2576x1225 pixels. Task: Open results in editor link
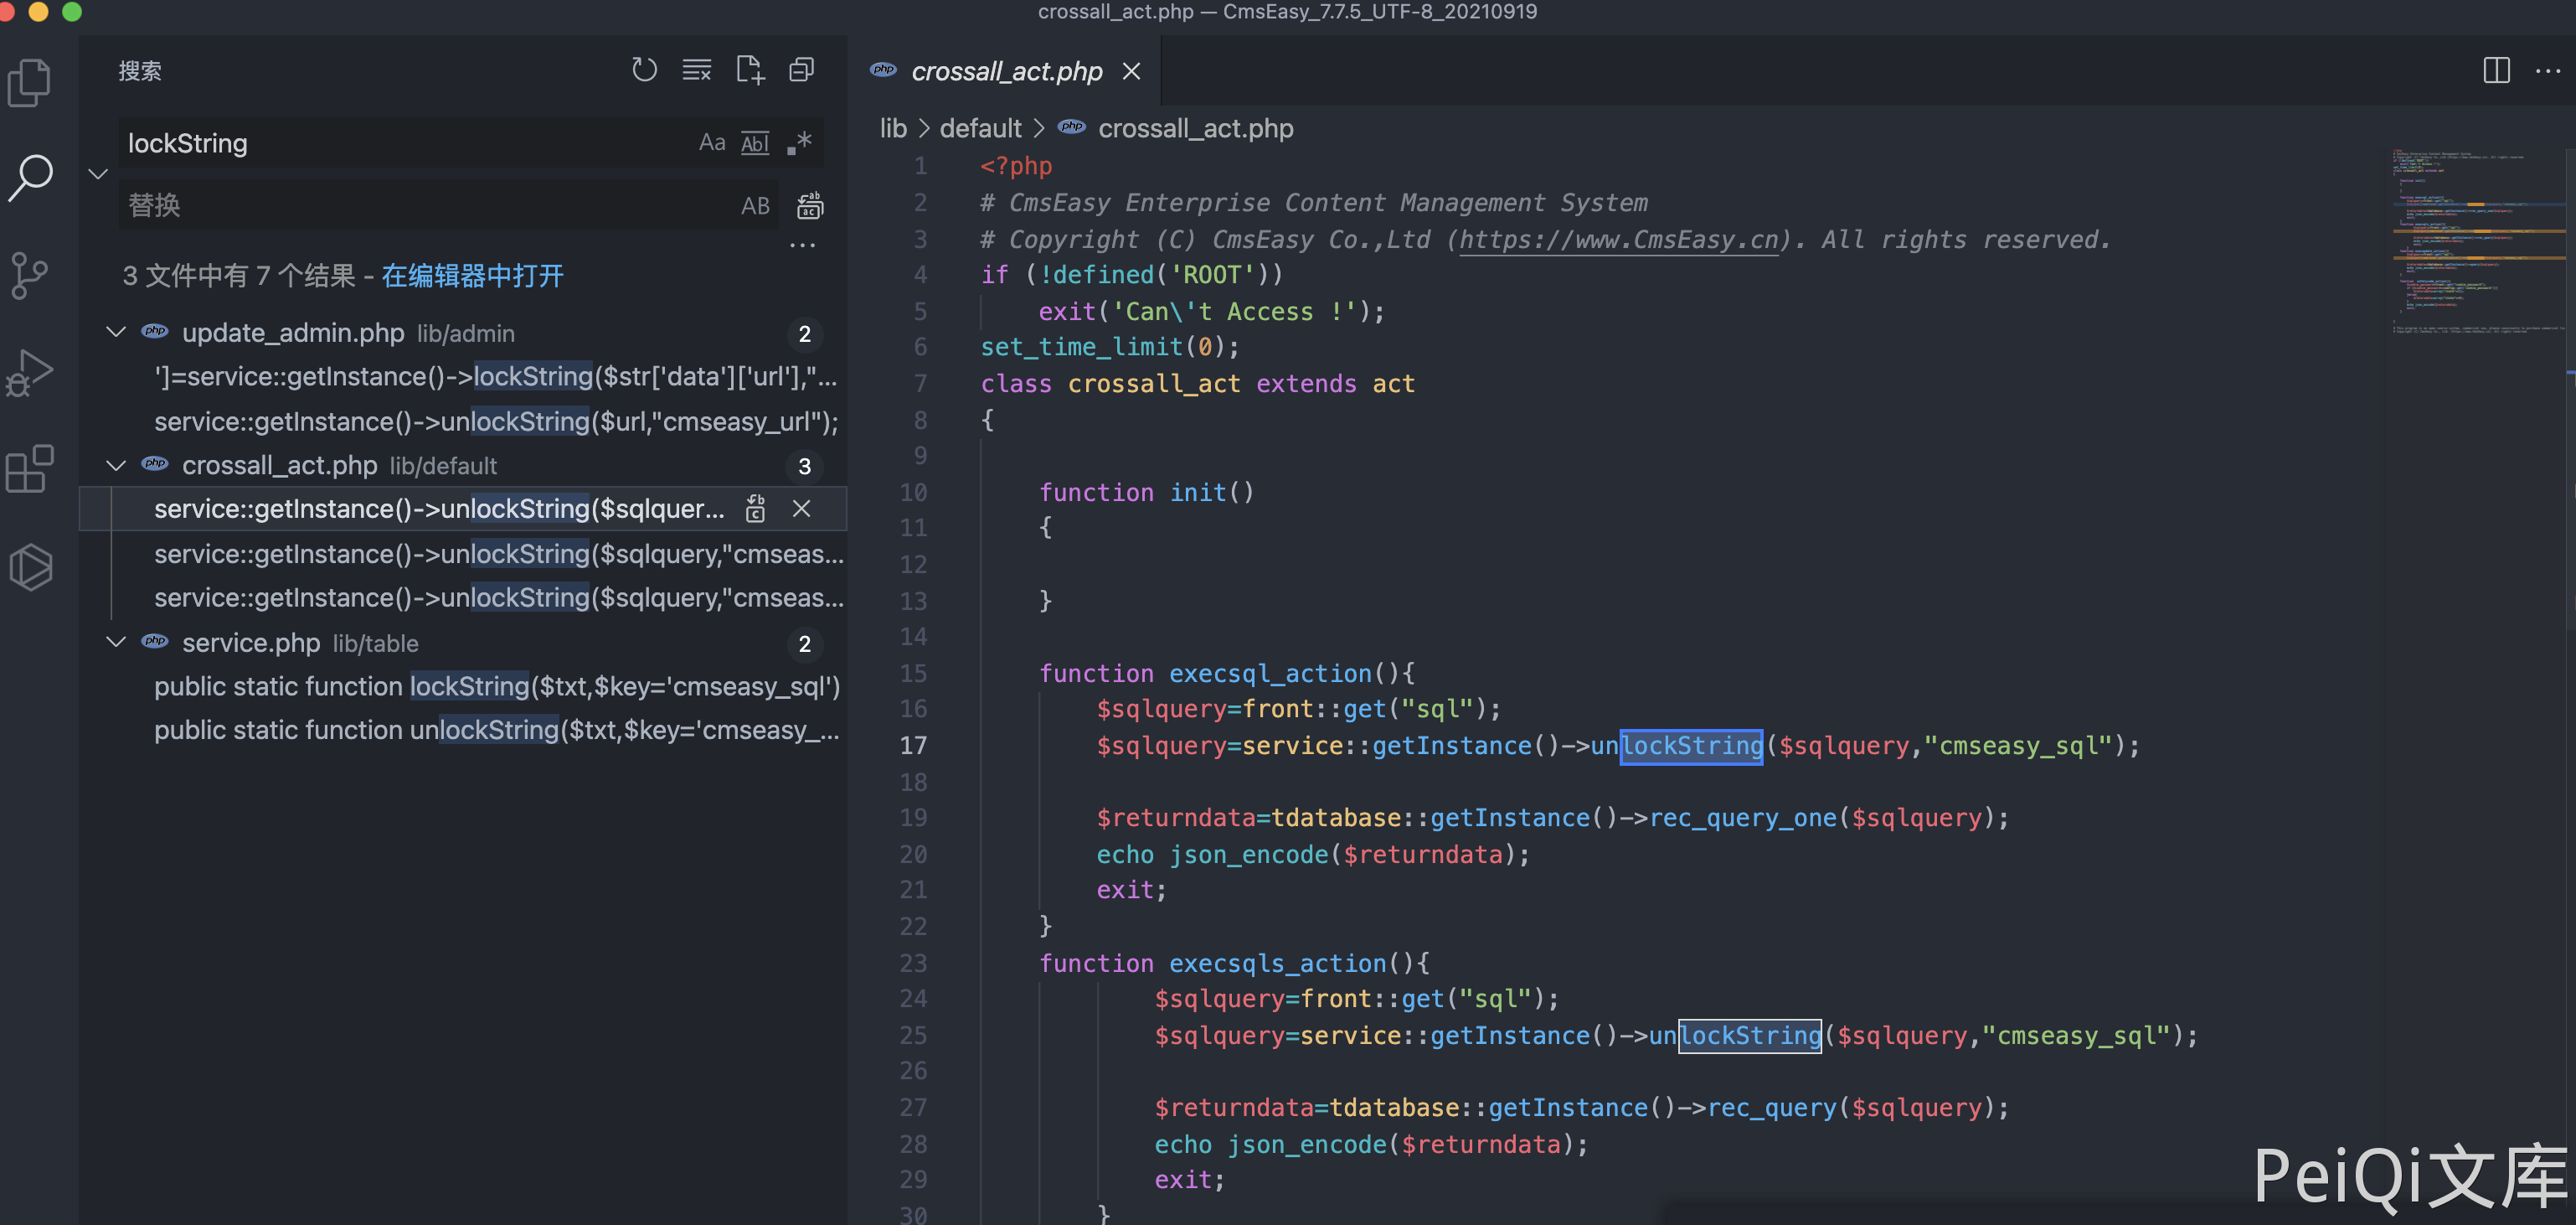tap(472, 277)
